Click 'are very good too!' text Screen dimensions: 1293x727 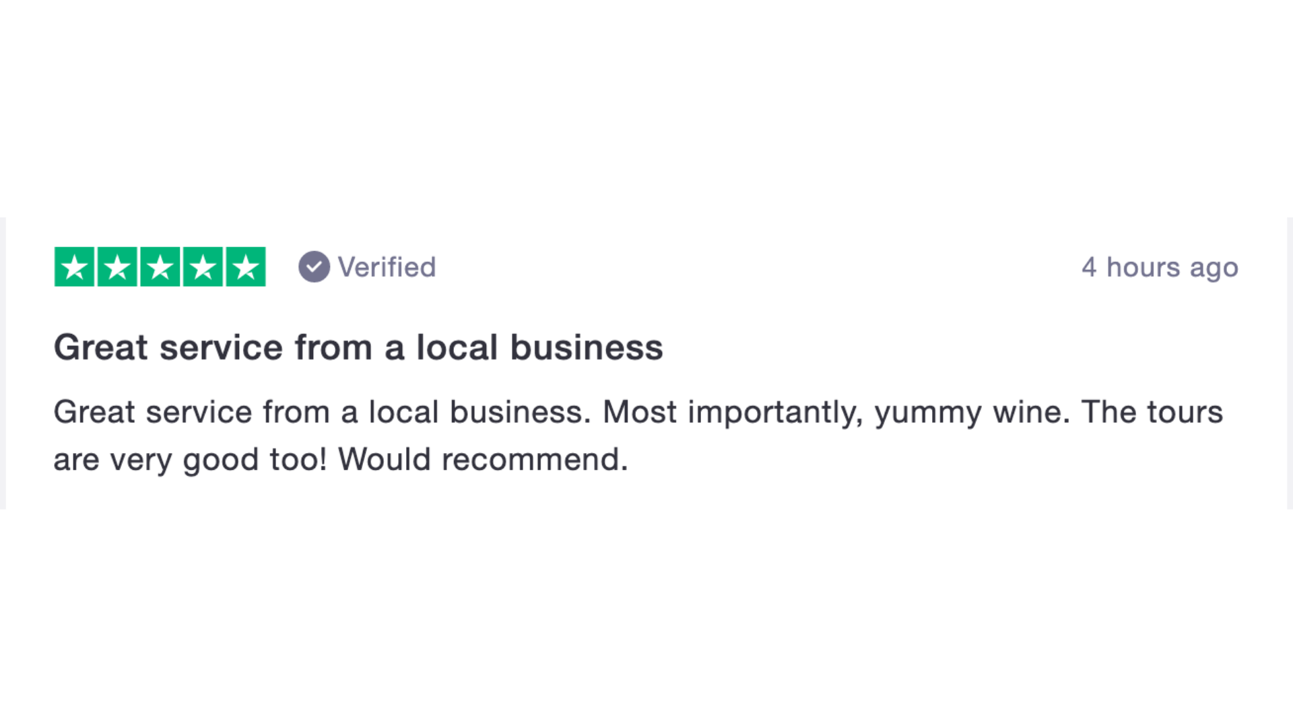(191, 460)
